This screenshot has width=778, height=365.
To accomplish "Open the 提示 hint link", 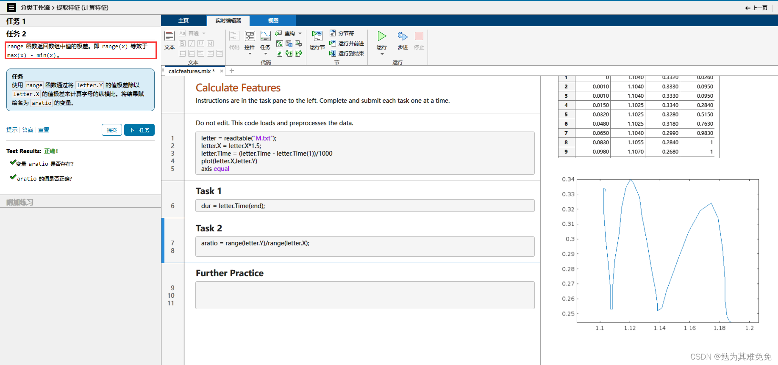I will [12, 130].
